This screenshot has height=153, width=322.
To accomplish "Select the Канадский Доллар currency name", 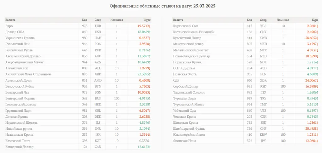I will tap(19, 147).
